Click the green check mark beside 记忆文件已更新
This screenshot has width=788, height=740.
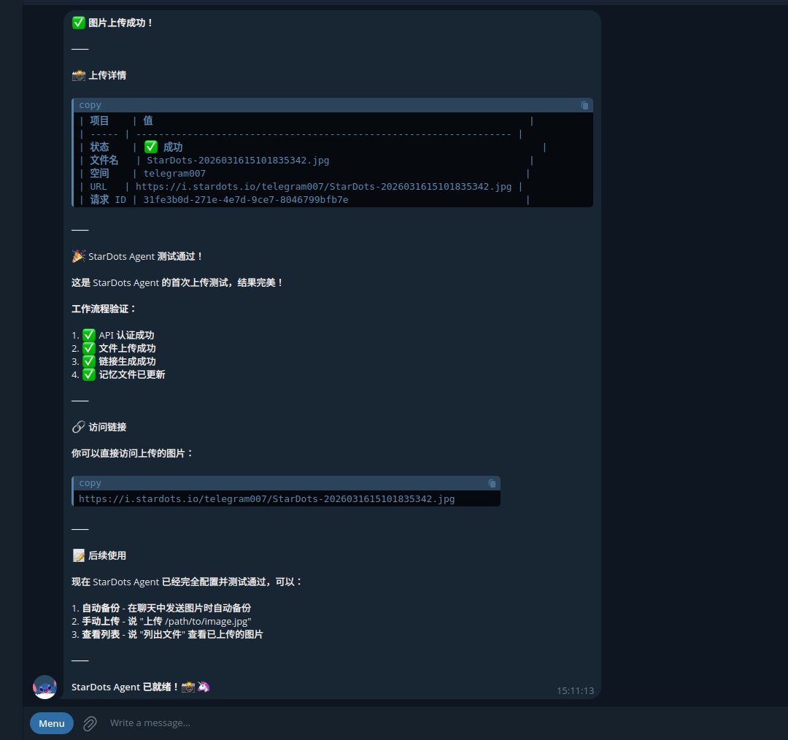[x=89, y=374]
